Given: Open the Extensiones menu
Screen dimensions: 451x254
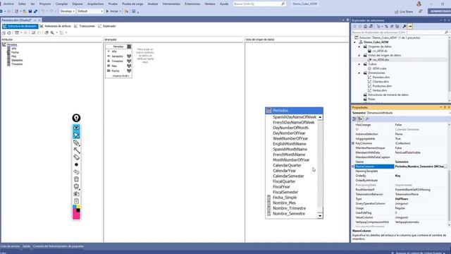Looking at the screenshot, I should (192, 4).
